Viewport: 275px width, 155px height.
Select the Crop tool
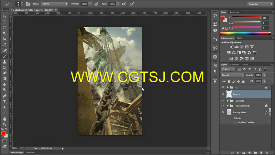click(4, 39)
